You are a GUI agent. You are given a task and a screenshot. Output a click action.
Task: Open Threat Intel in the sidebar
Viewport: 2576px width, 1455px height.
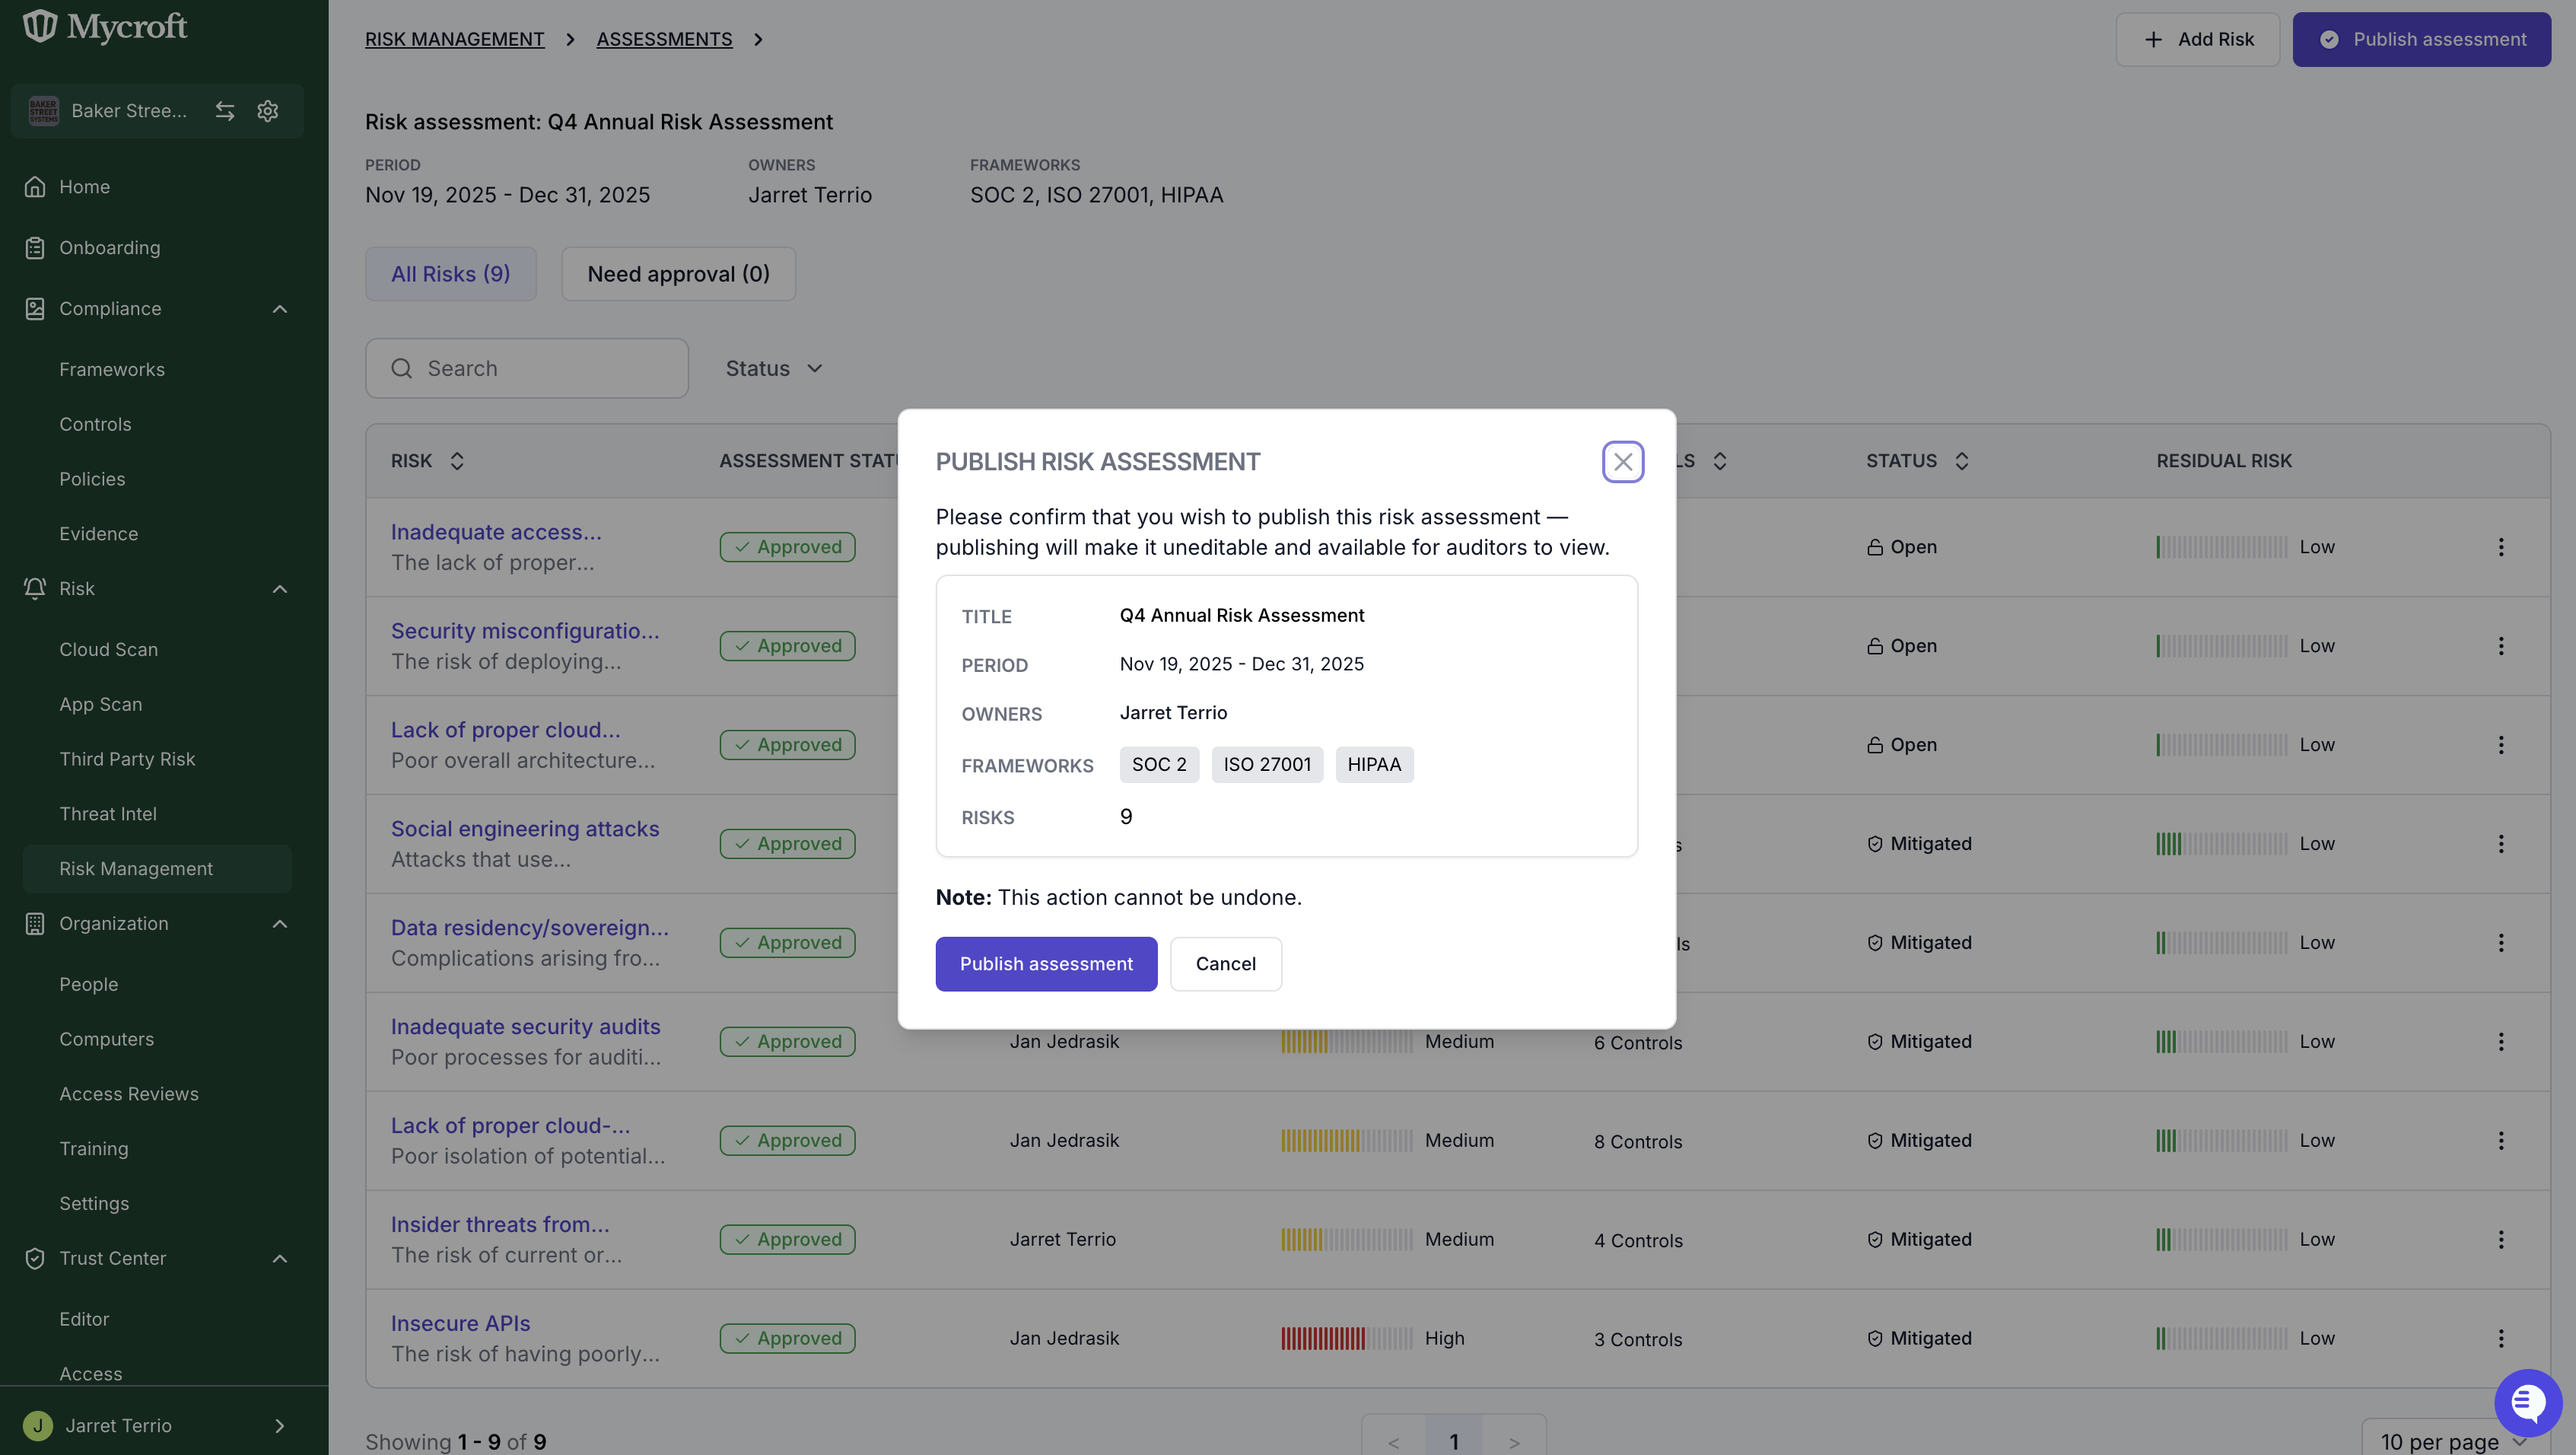click(x=108, y=814)
